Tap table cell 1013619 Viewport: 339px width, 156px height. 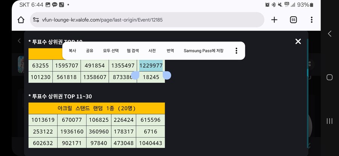pos(43,120)
